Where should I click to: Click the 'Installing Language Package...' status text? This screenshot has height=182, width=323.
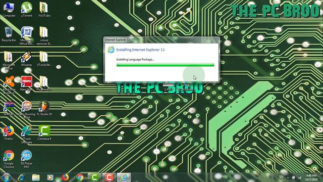[135, 60]
